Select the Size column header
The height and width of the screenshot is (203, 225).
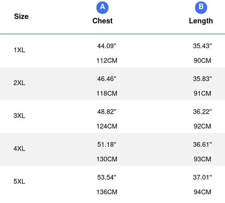[x=21, y=16]
